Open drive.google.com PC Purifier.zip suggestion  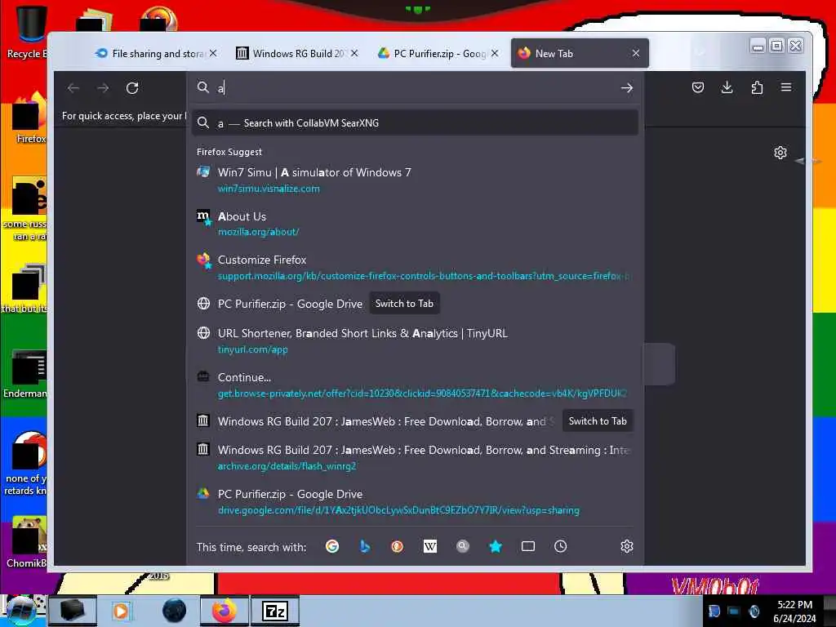[415, 502]
